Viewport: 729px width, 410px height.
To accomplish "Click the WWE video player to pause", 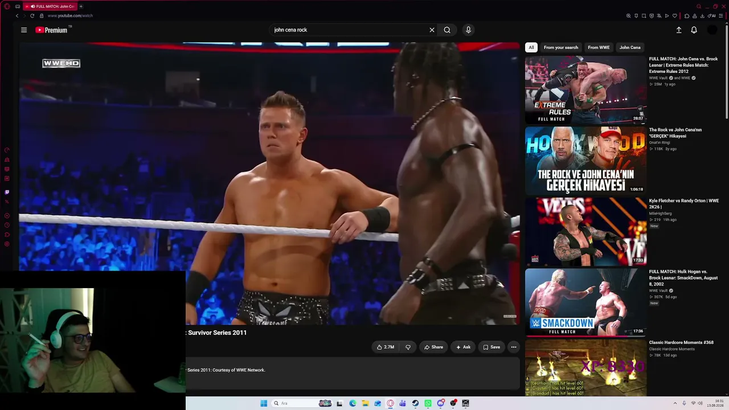I will 269,183.
